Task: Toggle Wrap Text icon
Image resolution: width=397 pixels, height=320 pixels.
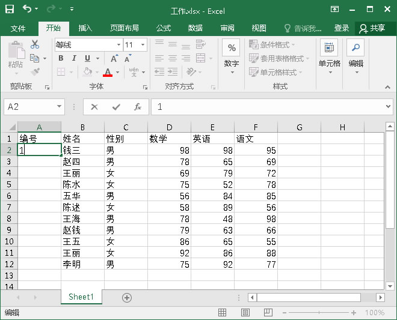Action: (200, 44)
